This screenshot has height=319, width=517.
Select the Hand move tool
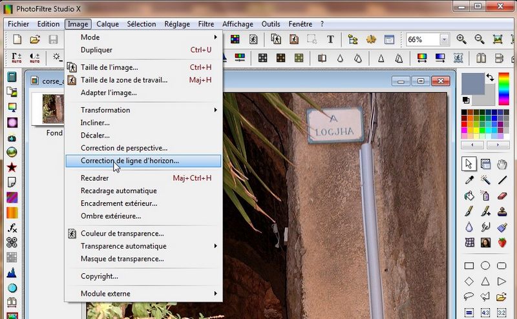[502, 164]
